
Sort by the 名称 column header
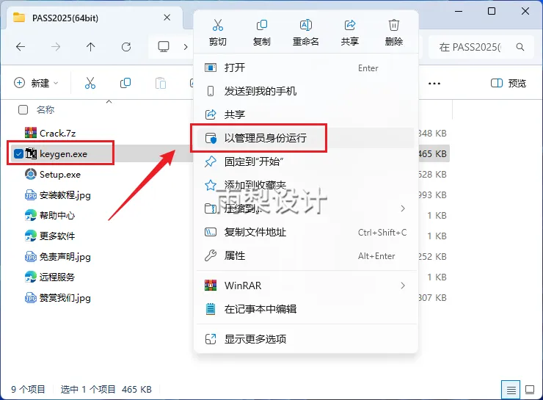45,110
